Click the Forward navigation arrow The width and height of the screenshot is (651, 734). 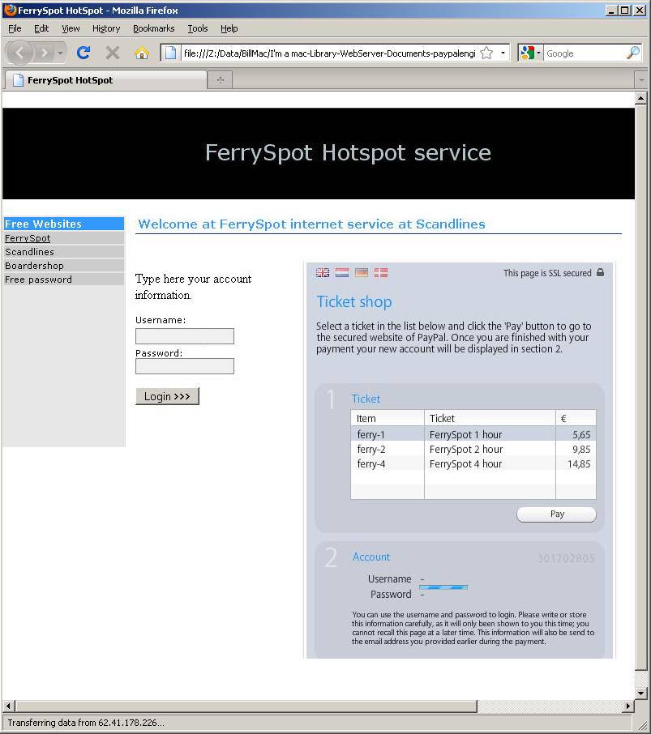pos(45,53)
